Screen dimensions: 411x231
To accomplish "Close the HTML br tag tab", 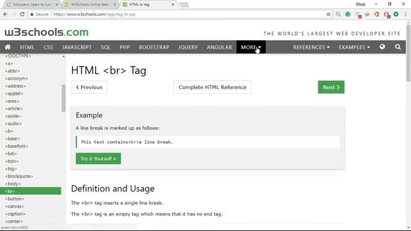I will pos(173,4).
